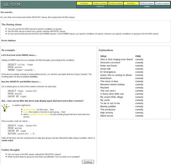Viewport: 171px width, 165px height.
Task: Click the 'Further thoughts' heading
Action: (10, 150)
